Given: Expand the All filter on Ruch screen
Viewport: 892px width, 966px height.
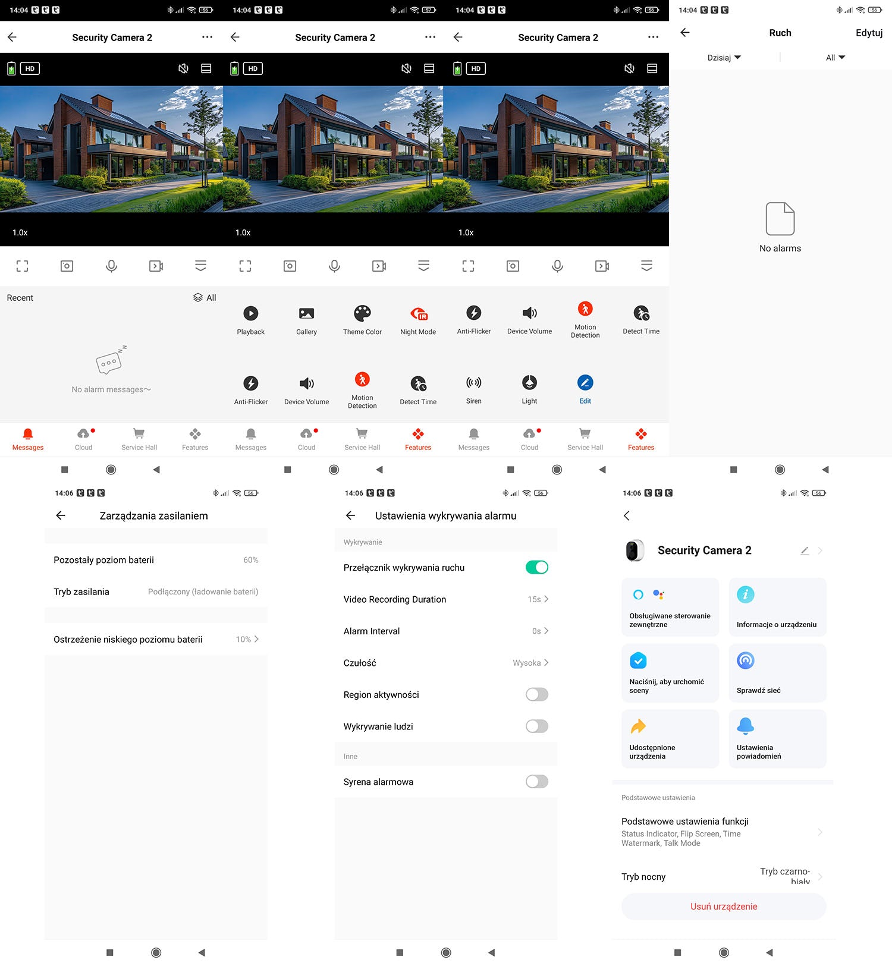Looking at the screenshot, I should pyautogui.click(x=835, y=58).
